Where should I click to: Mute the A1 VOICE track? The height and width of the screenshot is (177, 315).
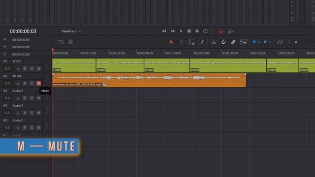coord(39,69)
